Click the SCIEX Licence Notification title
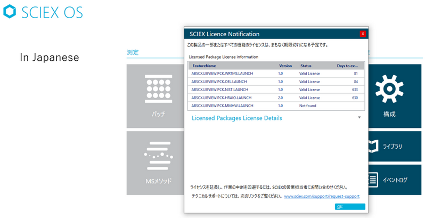 pos(224,34)
